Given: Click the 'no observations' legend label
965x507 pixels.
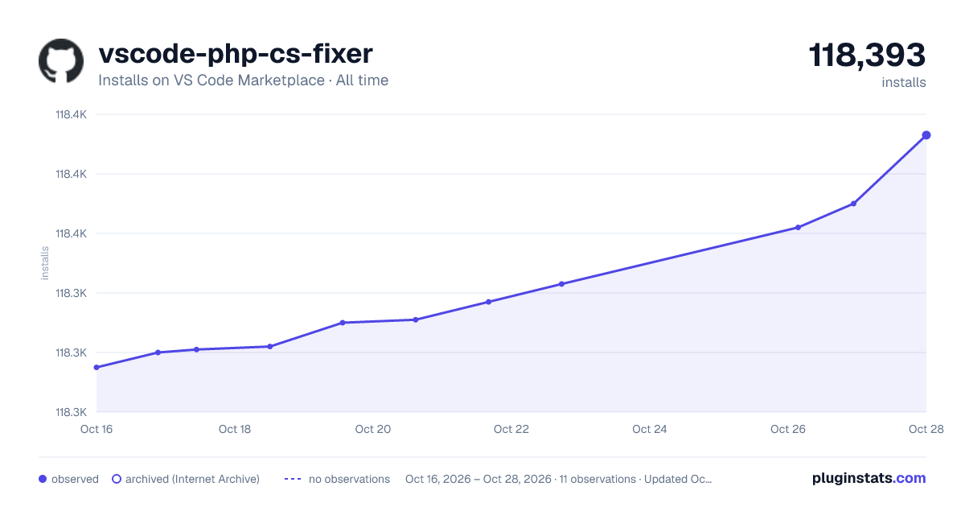Looking at the screenshot, I should pos(349,479).
